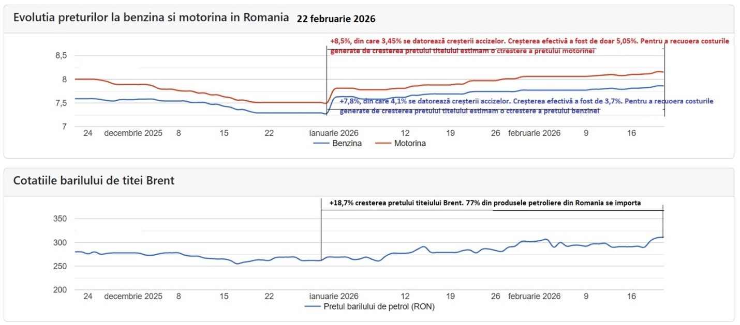The image size is (740, 325).
Task: Click the blue +7,8% benzina annotation
Action: (525, 106)
